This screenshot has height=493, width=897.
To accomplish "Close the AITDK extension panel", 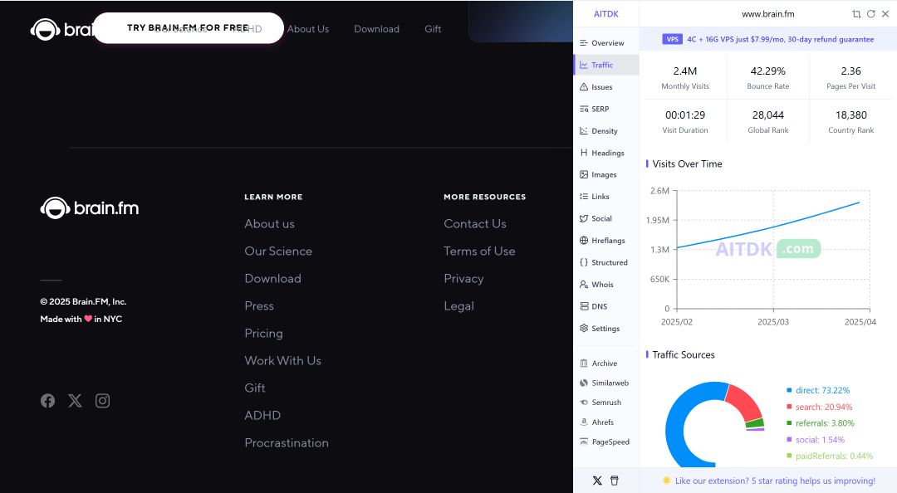I will click(885, 14).
